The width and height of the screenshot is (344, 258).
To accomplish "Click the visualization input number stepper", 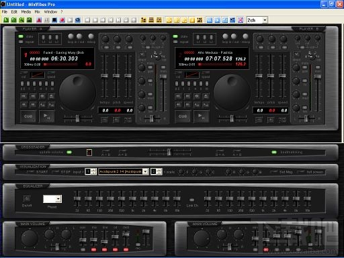I will click(91, 171).
